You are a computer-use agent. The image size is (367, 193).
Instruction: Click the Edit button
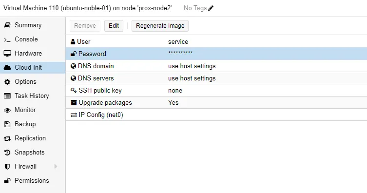114,26
